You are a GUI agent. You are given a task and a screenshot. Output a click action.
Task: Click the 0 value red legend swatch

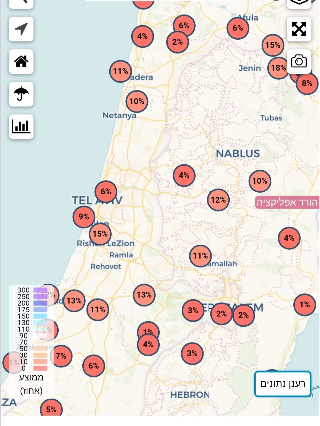point(40,368)
